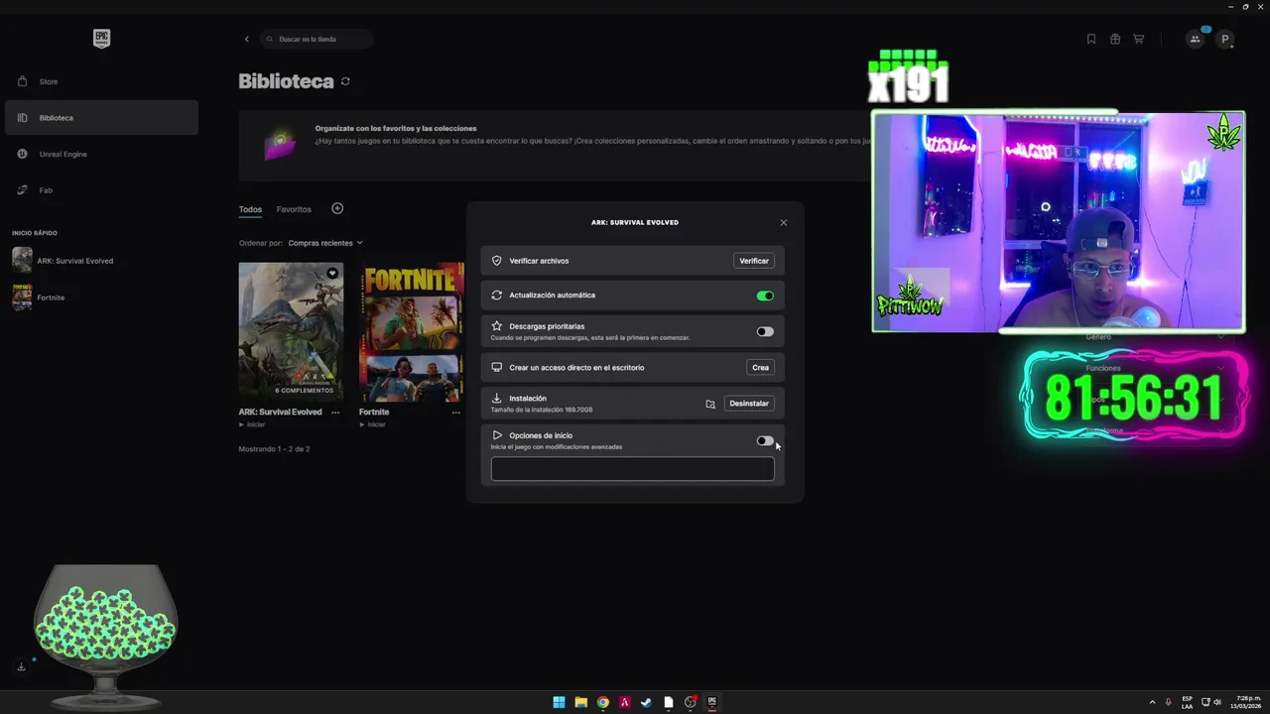The width and height of the screenshot is (1270, 714).
Task: Open the three-dot menu for ARK: Survival Evolved
Action: pos(335,413)
